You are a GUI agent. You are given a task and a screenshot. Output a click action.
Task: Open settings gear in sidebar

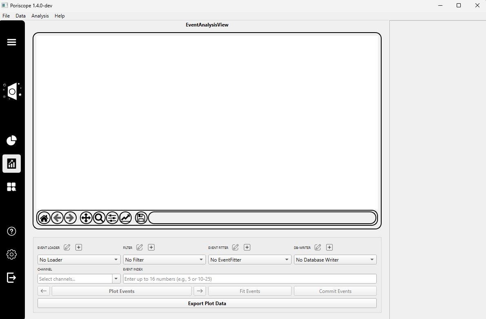point(11,255)
